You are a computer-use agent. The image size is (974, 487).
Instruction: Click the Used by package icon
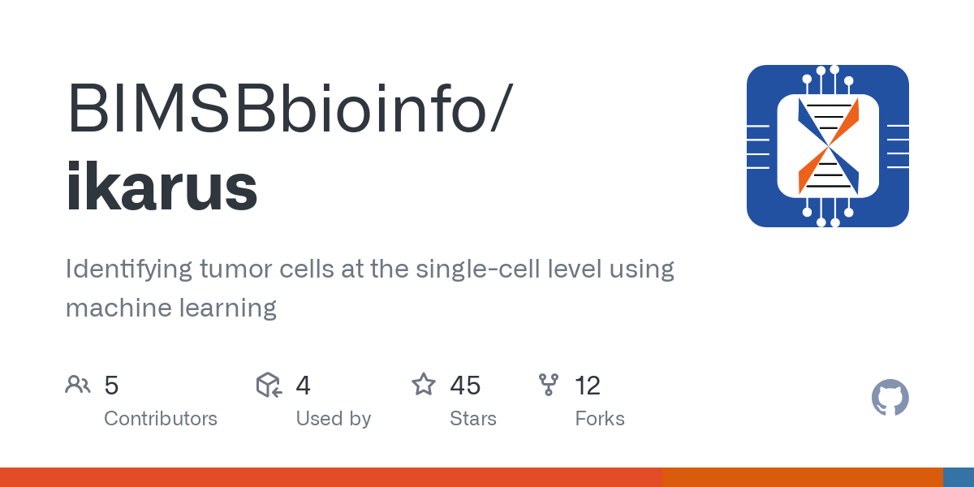[x=269, y=385]
